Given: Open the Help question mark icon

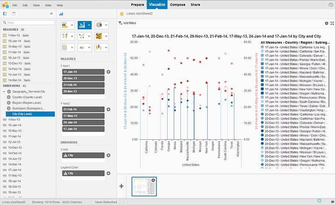Looking at the screenshot, I should pyautogui.click(x=331, y=5).
